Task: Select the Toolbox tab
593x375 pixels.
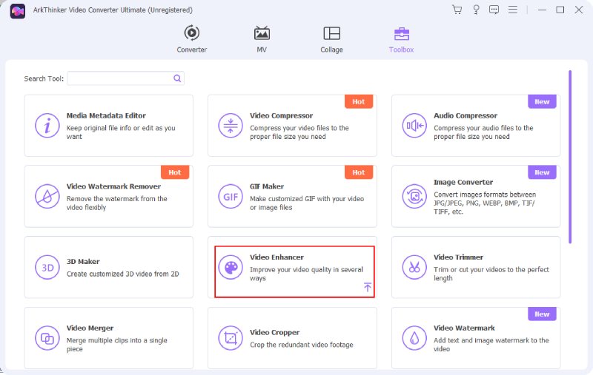Action: point(401,39)
